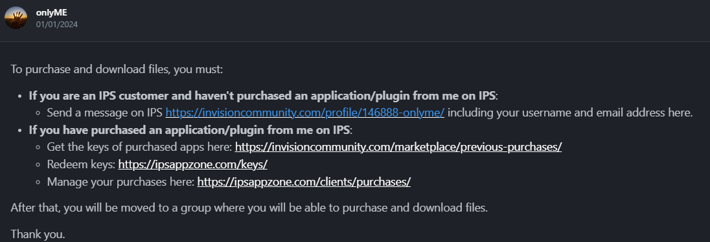Viewport: 710px width, 242px height.
Task: Click the 'After that, you will be moved' paragraph
Action: click(x=249, y=208)
